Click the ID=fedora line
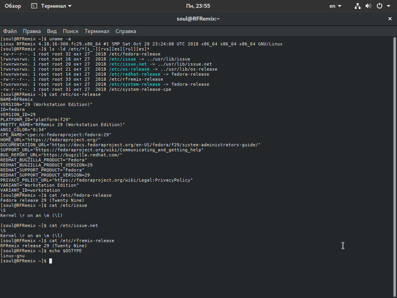This screenshot has width=397, height=298. 13,109
